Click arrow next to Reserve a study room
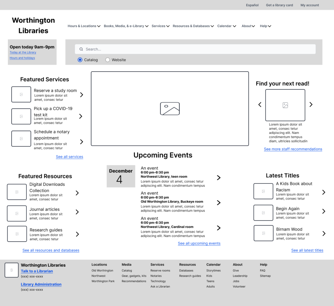The height and width of the screenshot is (306, 334). coord(82,95)
